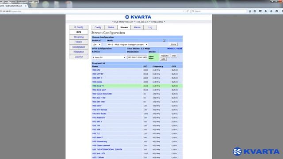Click the Add button
Image resolution: width=283 pixels, height=159 pixels.
point(163,59)
